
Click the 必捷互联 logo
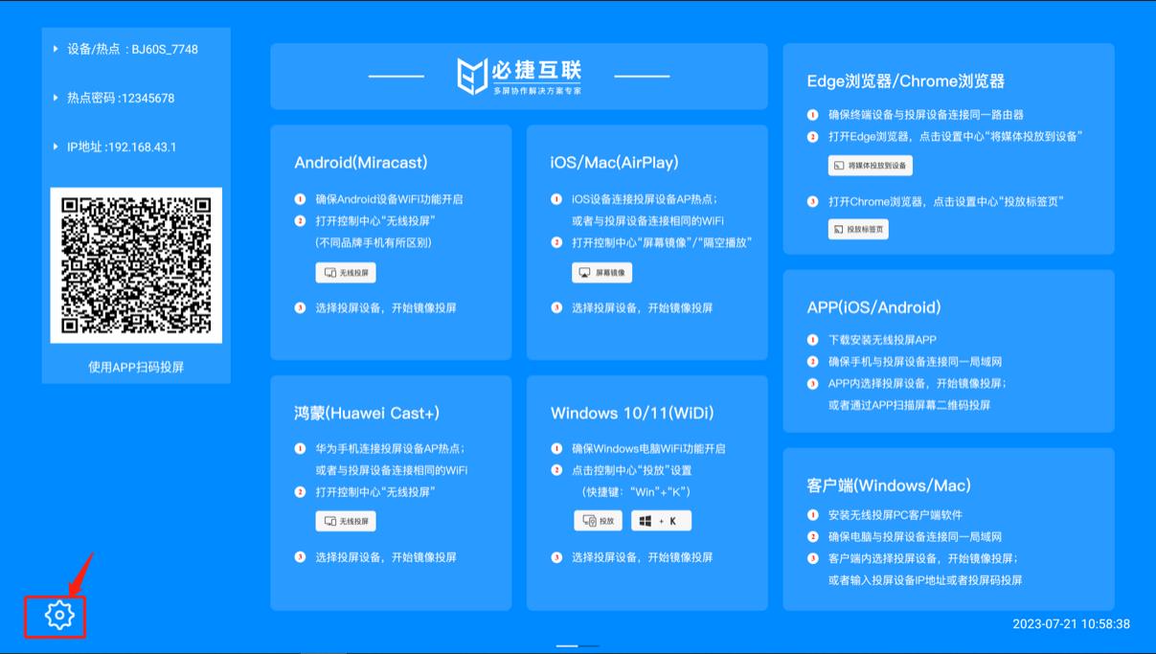point(519,77)
